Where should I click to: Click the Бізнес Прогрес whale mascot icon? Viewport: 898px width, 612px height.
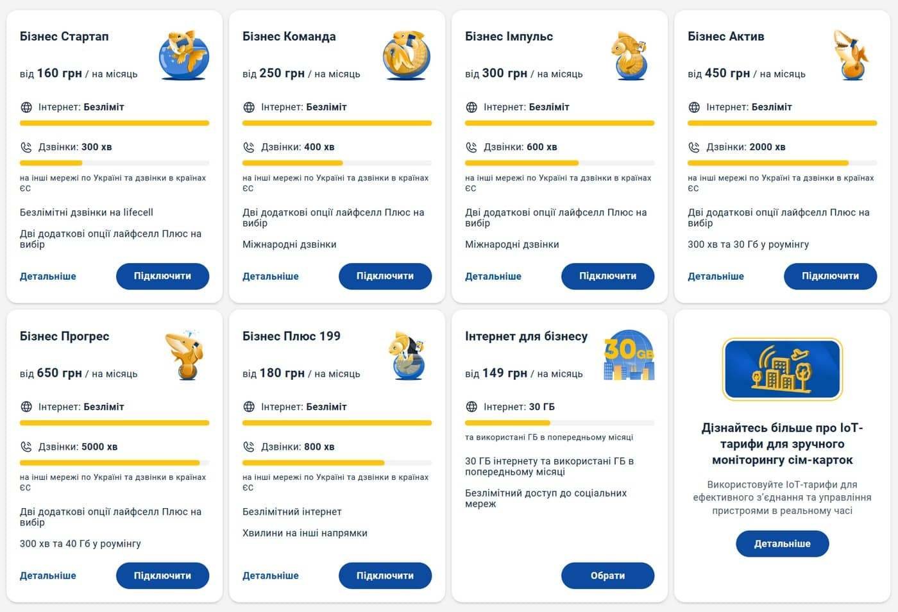point(183,355)
